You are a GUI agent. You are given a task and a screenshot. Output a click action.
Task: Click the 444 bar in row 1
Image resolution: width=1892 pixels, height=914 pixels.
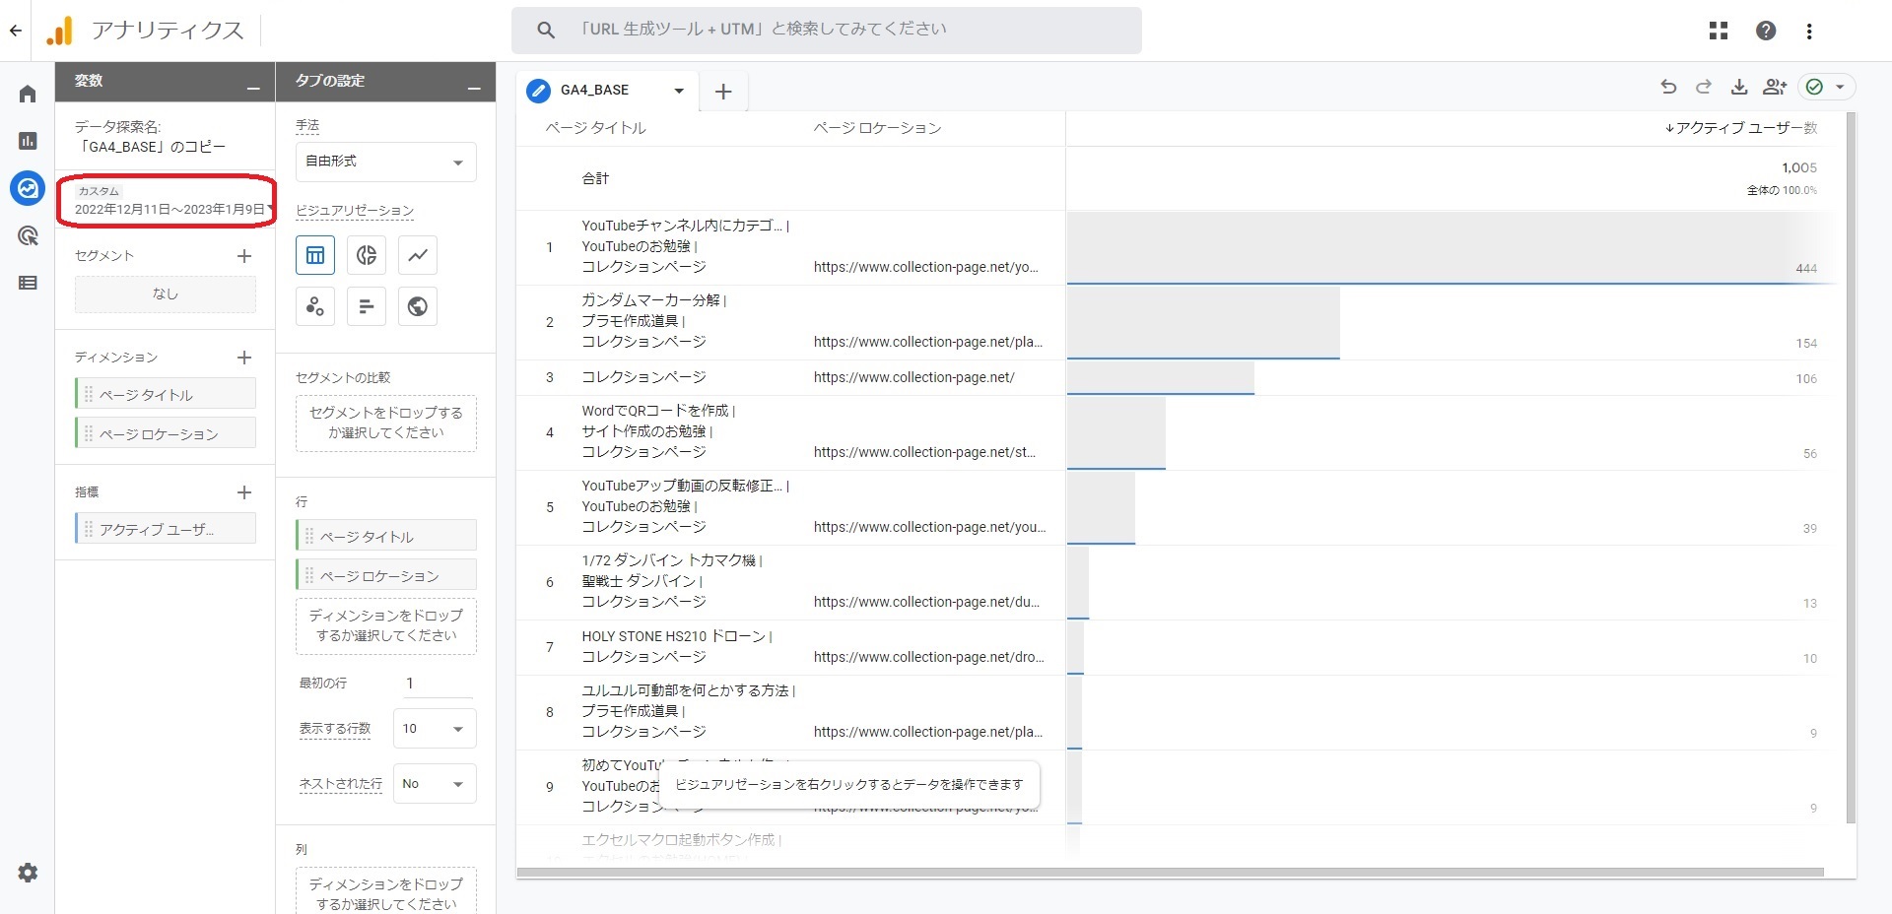1451,248
